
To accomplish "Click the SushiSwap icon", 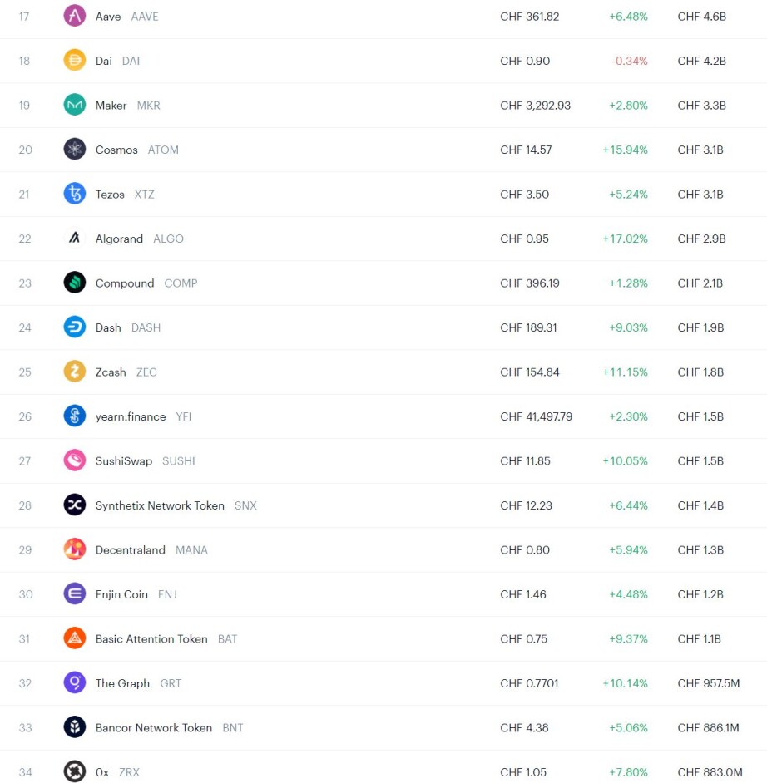I will (74, 460).
